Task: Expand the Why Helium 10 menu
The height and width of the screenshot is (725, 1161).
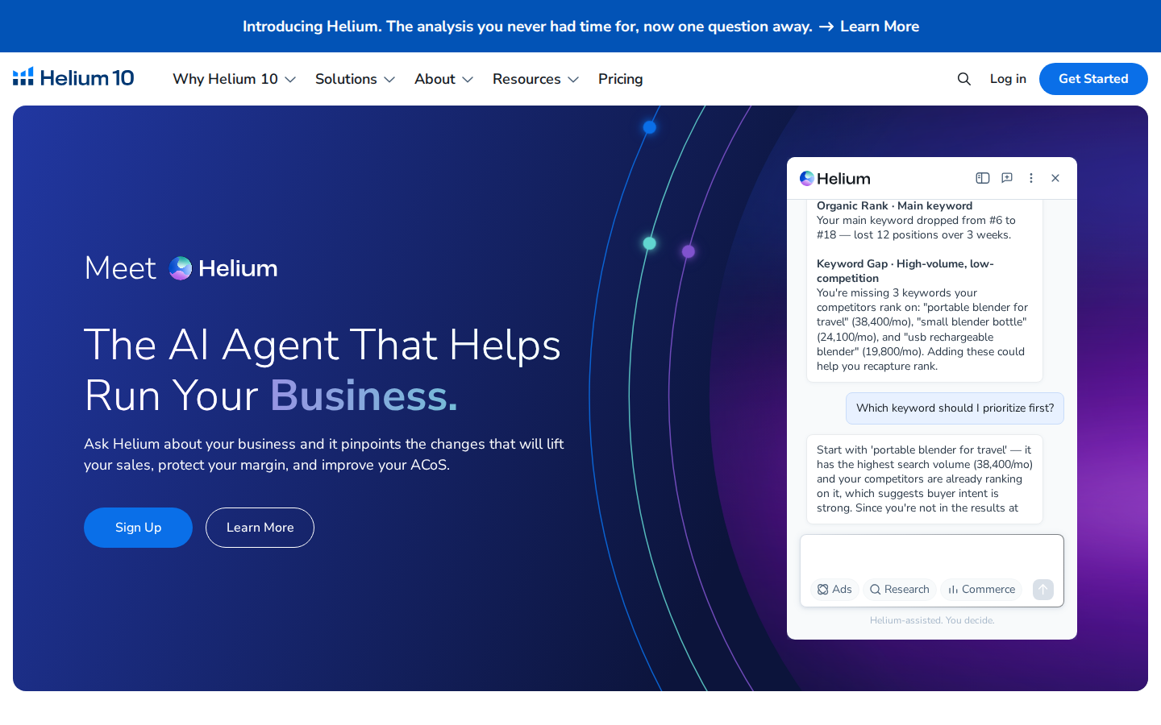Action: tap(235, 79)
